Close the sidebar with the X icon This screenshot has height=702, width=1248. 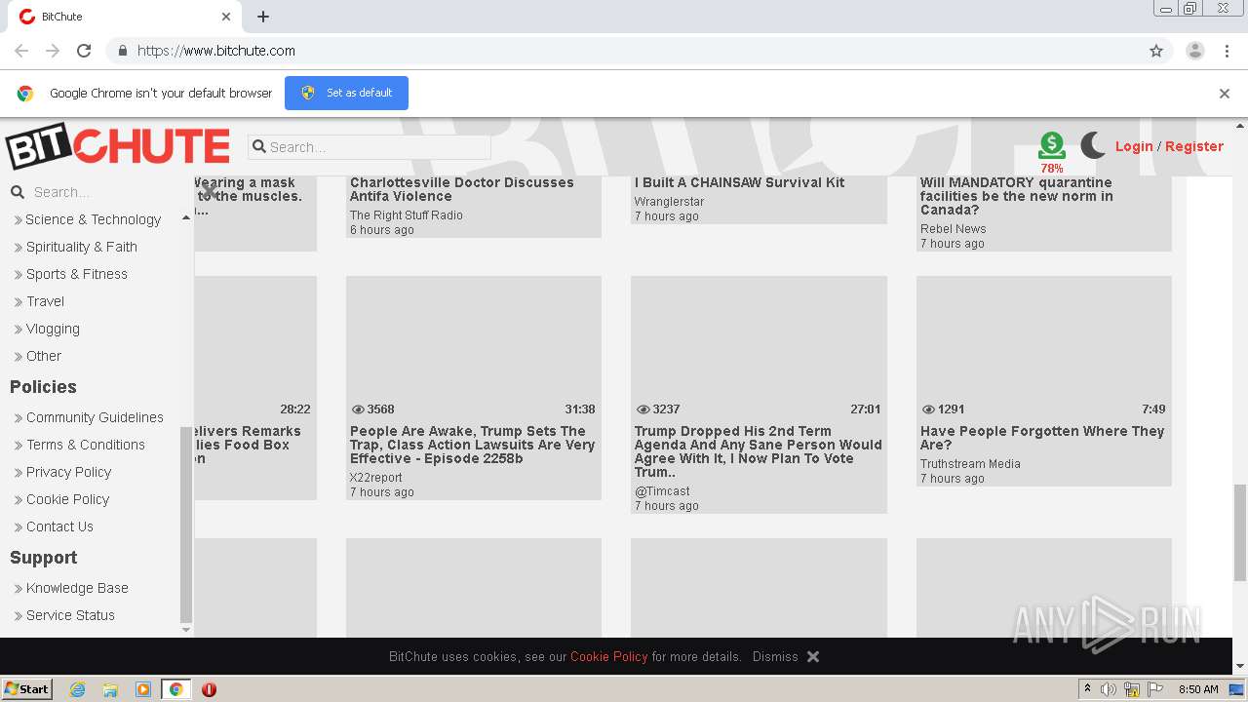(210, 193)
